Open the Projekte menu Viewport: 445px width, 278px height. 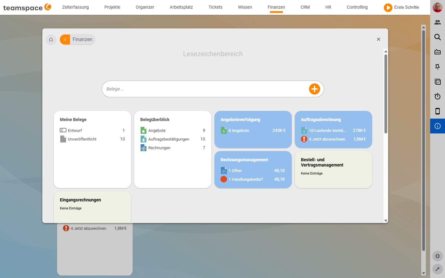[x=112, y=7]
